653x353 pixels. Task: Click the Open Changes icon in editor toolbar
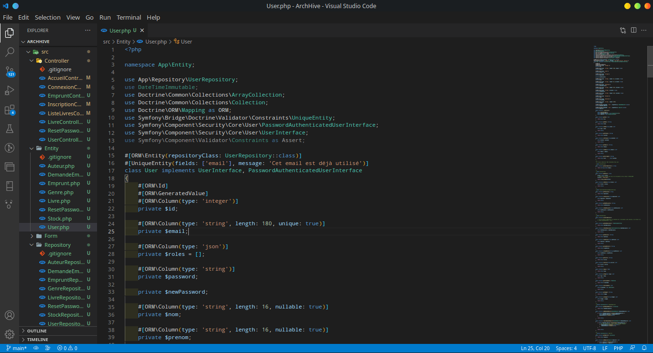point(623,30)
